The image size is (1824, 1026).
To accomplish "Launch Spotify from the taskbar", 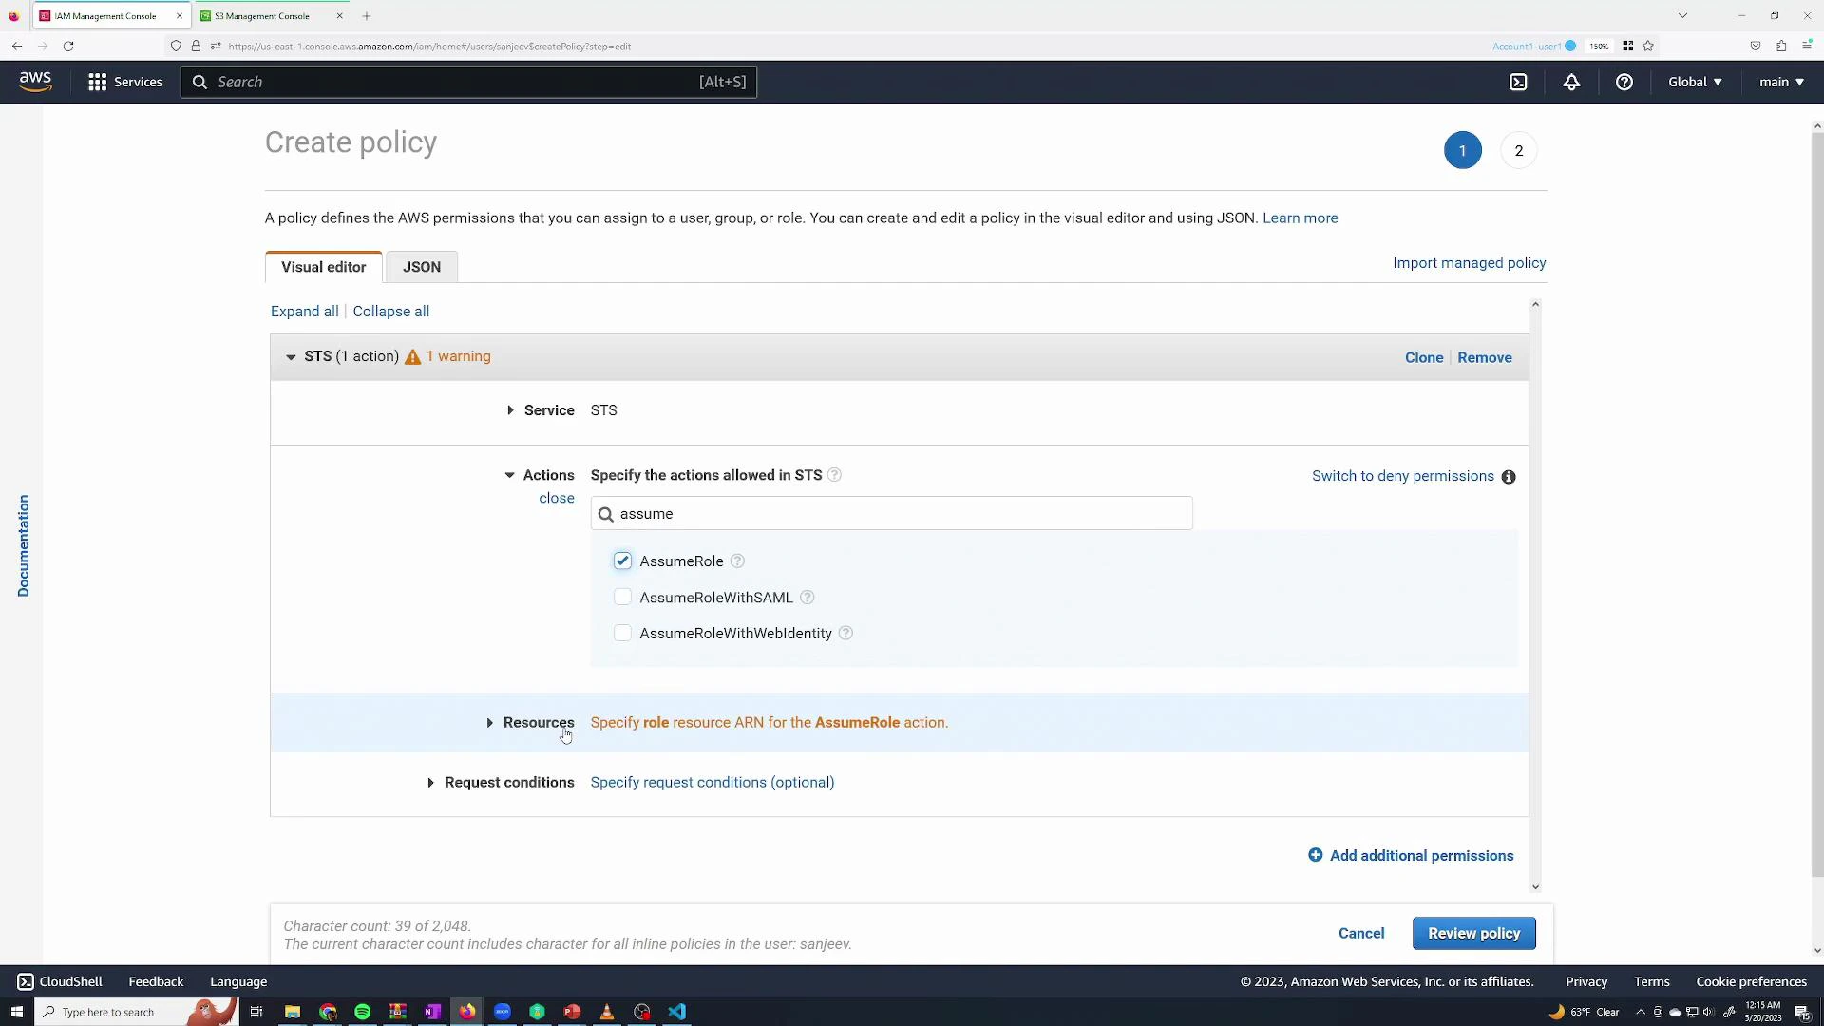I will 362,1012.
